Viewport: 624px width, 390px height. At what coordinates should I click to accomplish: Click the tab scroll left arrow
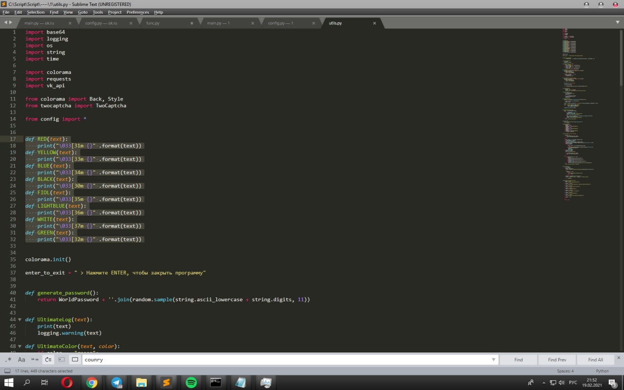tap(5, 22)
